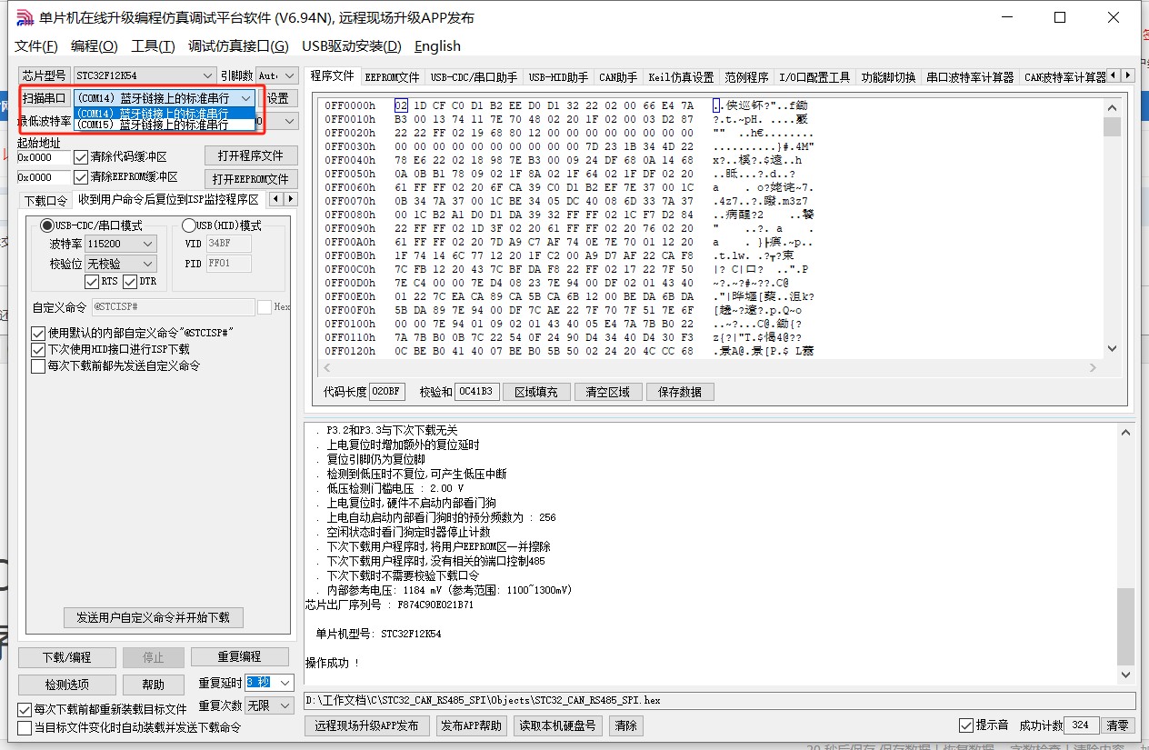Click the hex view scrollbar down arrow
This screenshot has height=750, width=1149.
point(1112,348)
